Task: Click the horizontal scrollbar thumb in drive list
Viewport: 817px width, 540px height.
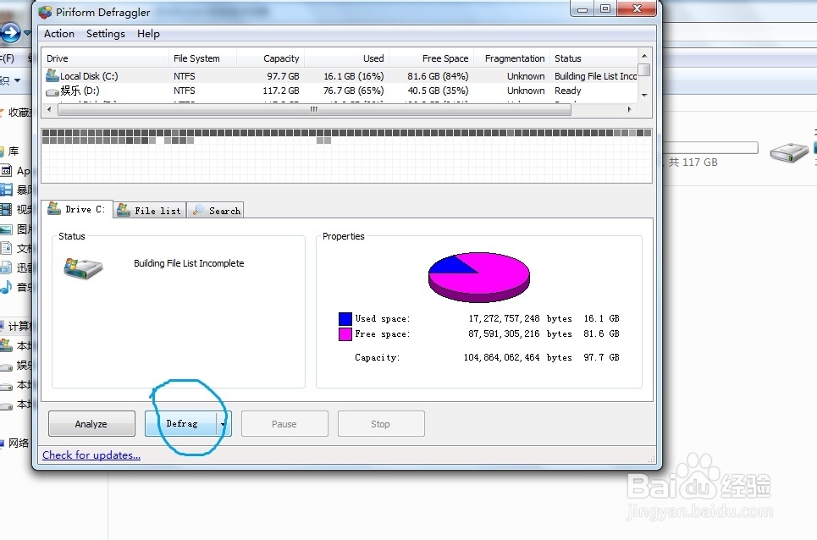Action: pyautogui.click(x=314, y=109)
